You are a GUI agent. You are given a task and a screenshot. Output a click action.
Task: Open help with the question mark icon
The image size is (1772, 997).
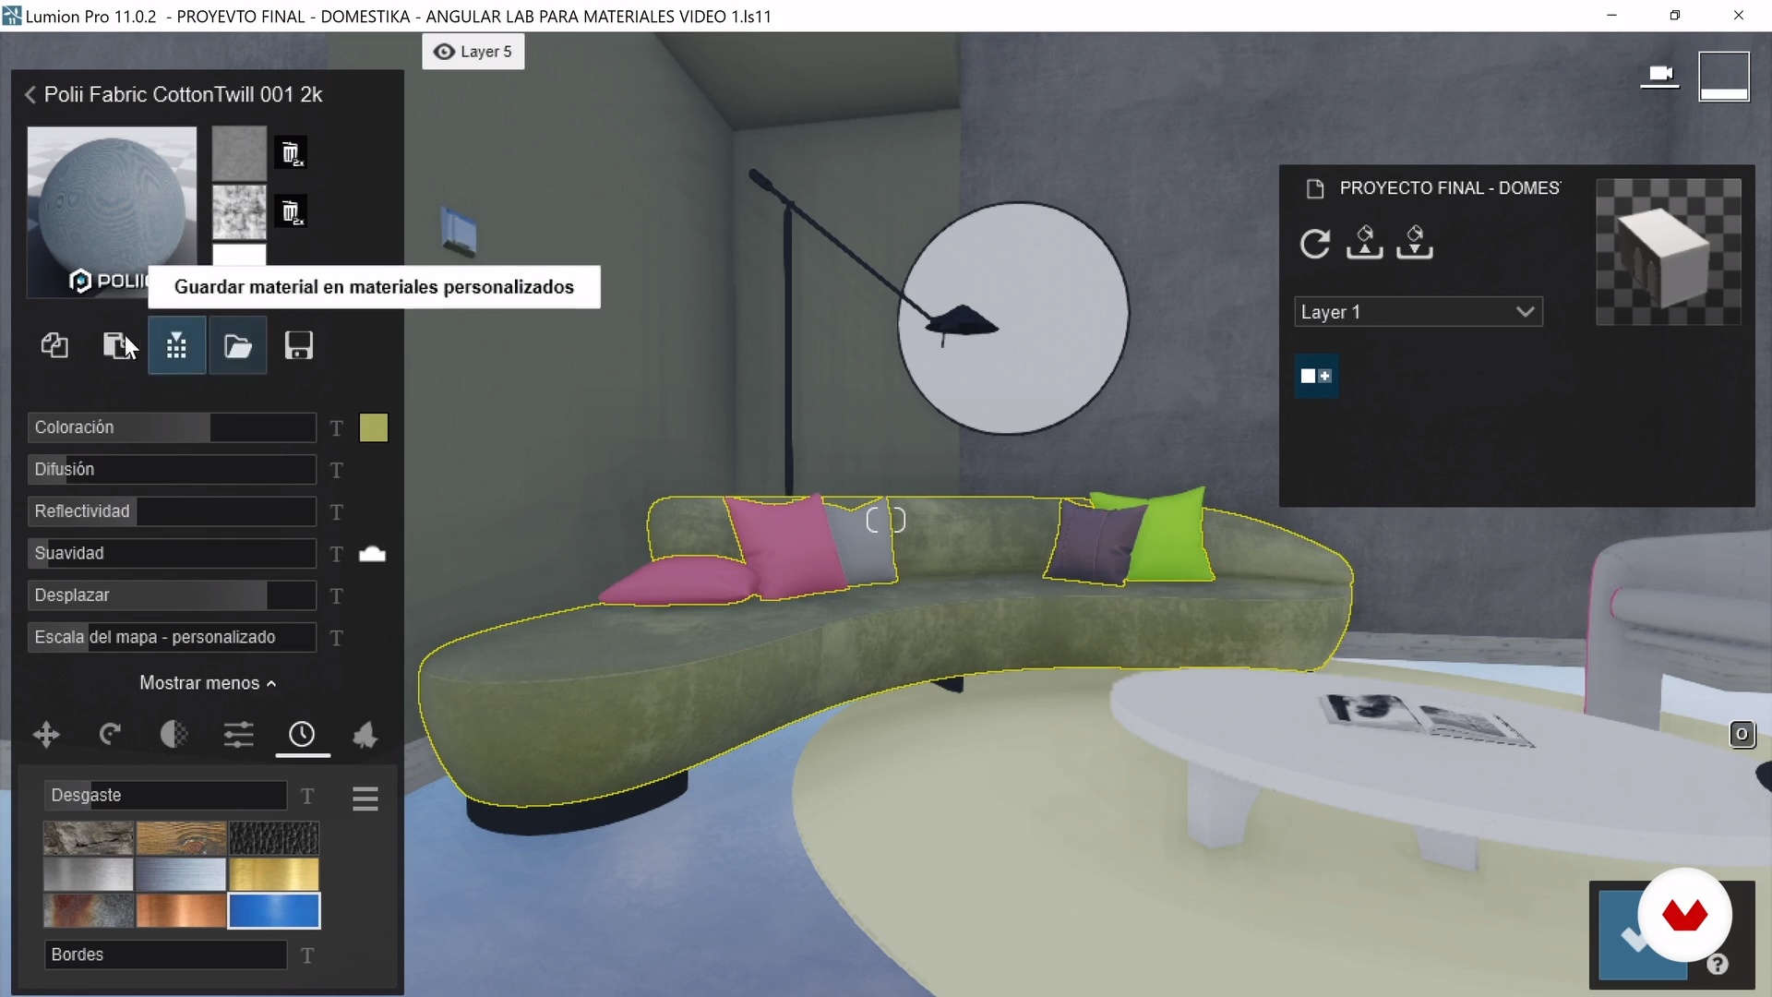(1718, 965)
